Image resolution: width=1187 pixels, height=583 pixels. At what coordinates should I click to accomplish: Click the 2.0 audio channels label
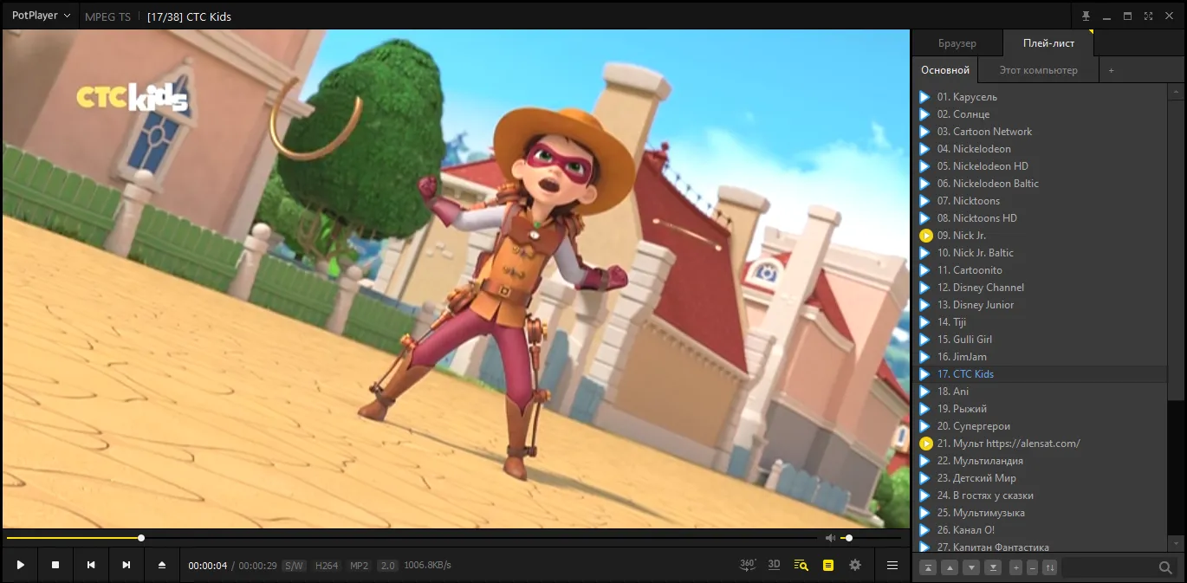point(387,566)
